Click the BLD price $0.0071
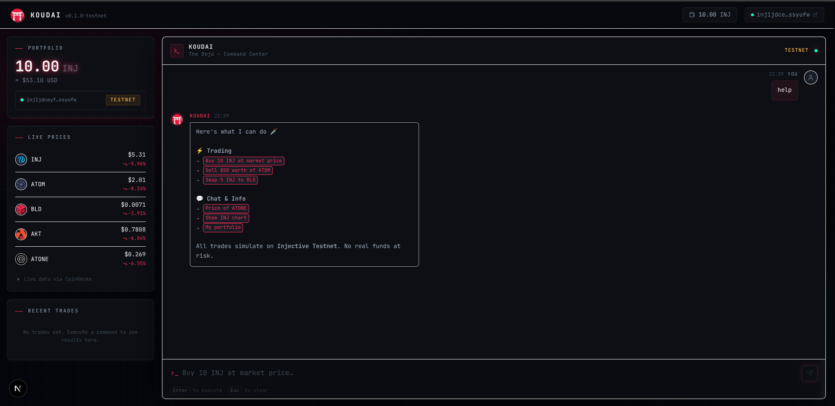Image resolution: width=835 pixels, height=406 pixels. point(133,205)
